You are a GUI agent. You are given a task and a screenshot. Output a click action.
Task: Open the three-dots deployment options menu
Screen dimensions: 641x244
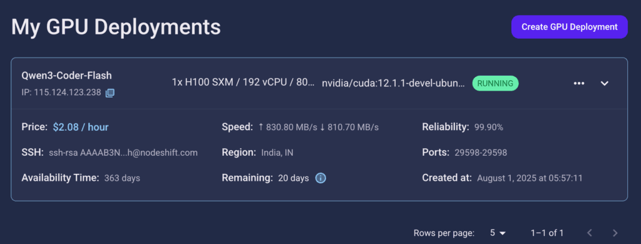[x=579, y=83]
